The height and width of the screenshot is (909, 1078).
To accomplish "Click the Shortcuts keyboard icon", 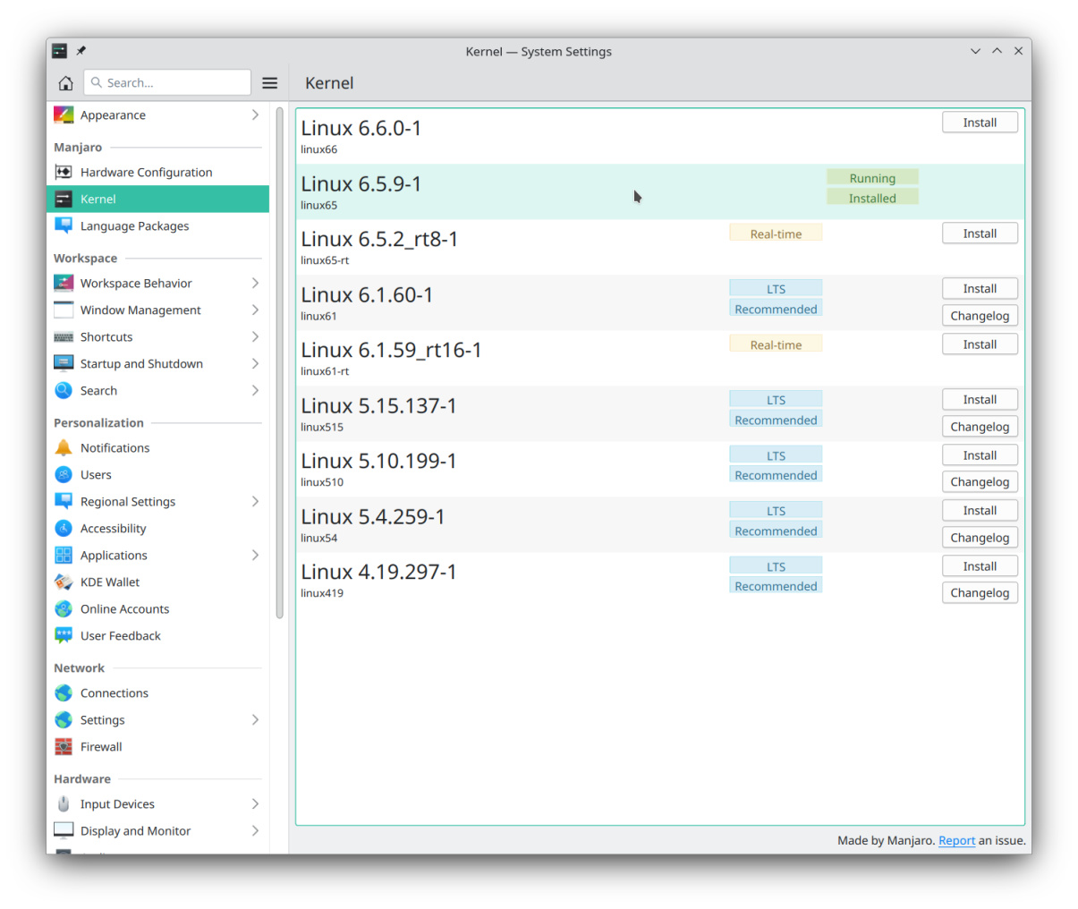I will 64,337.
